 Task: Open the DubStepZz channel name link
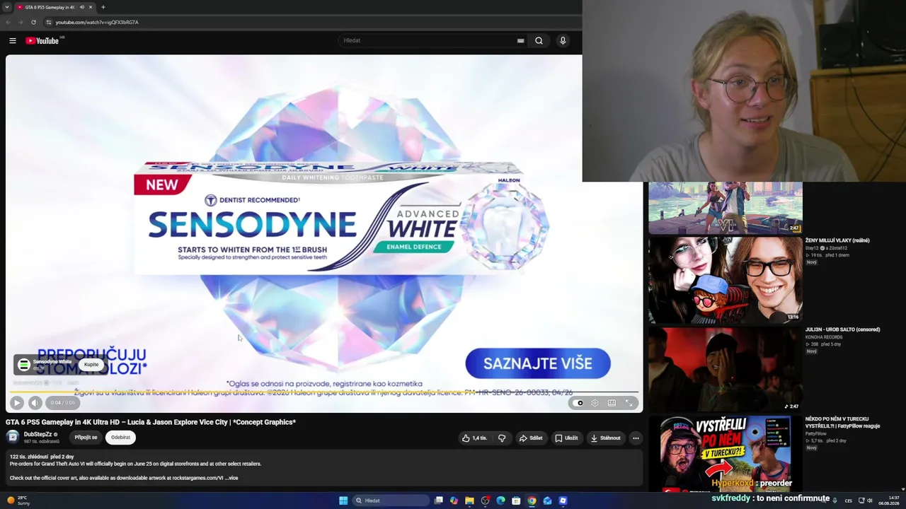(38, 435)
